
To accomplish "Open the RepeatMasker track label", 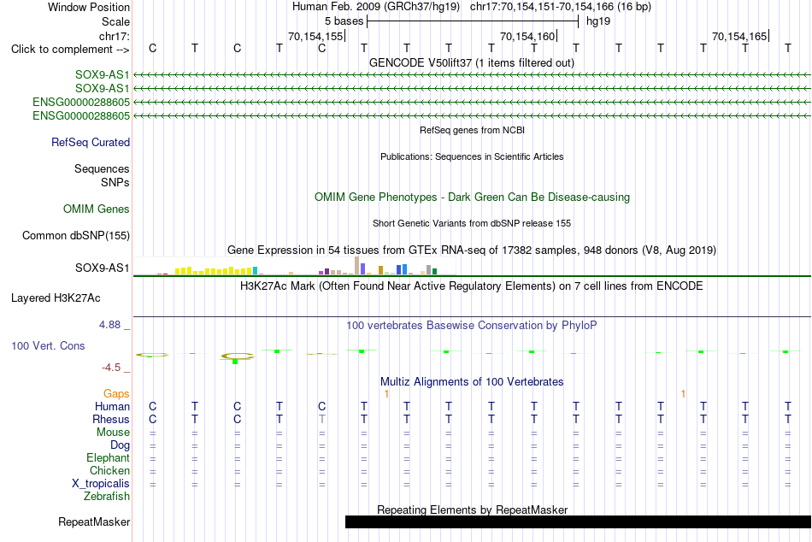I will coord(94,521).
